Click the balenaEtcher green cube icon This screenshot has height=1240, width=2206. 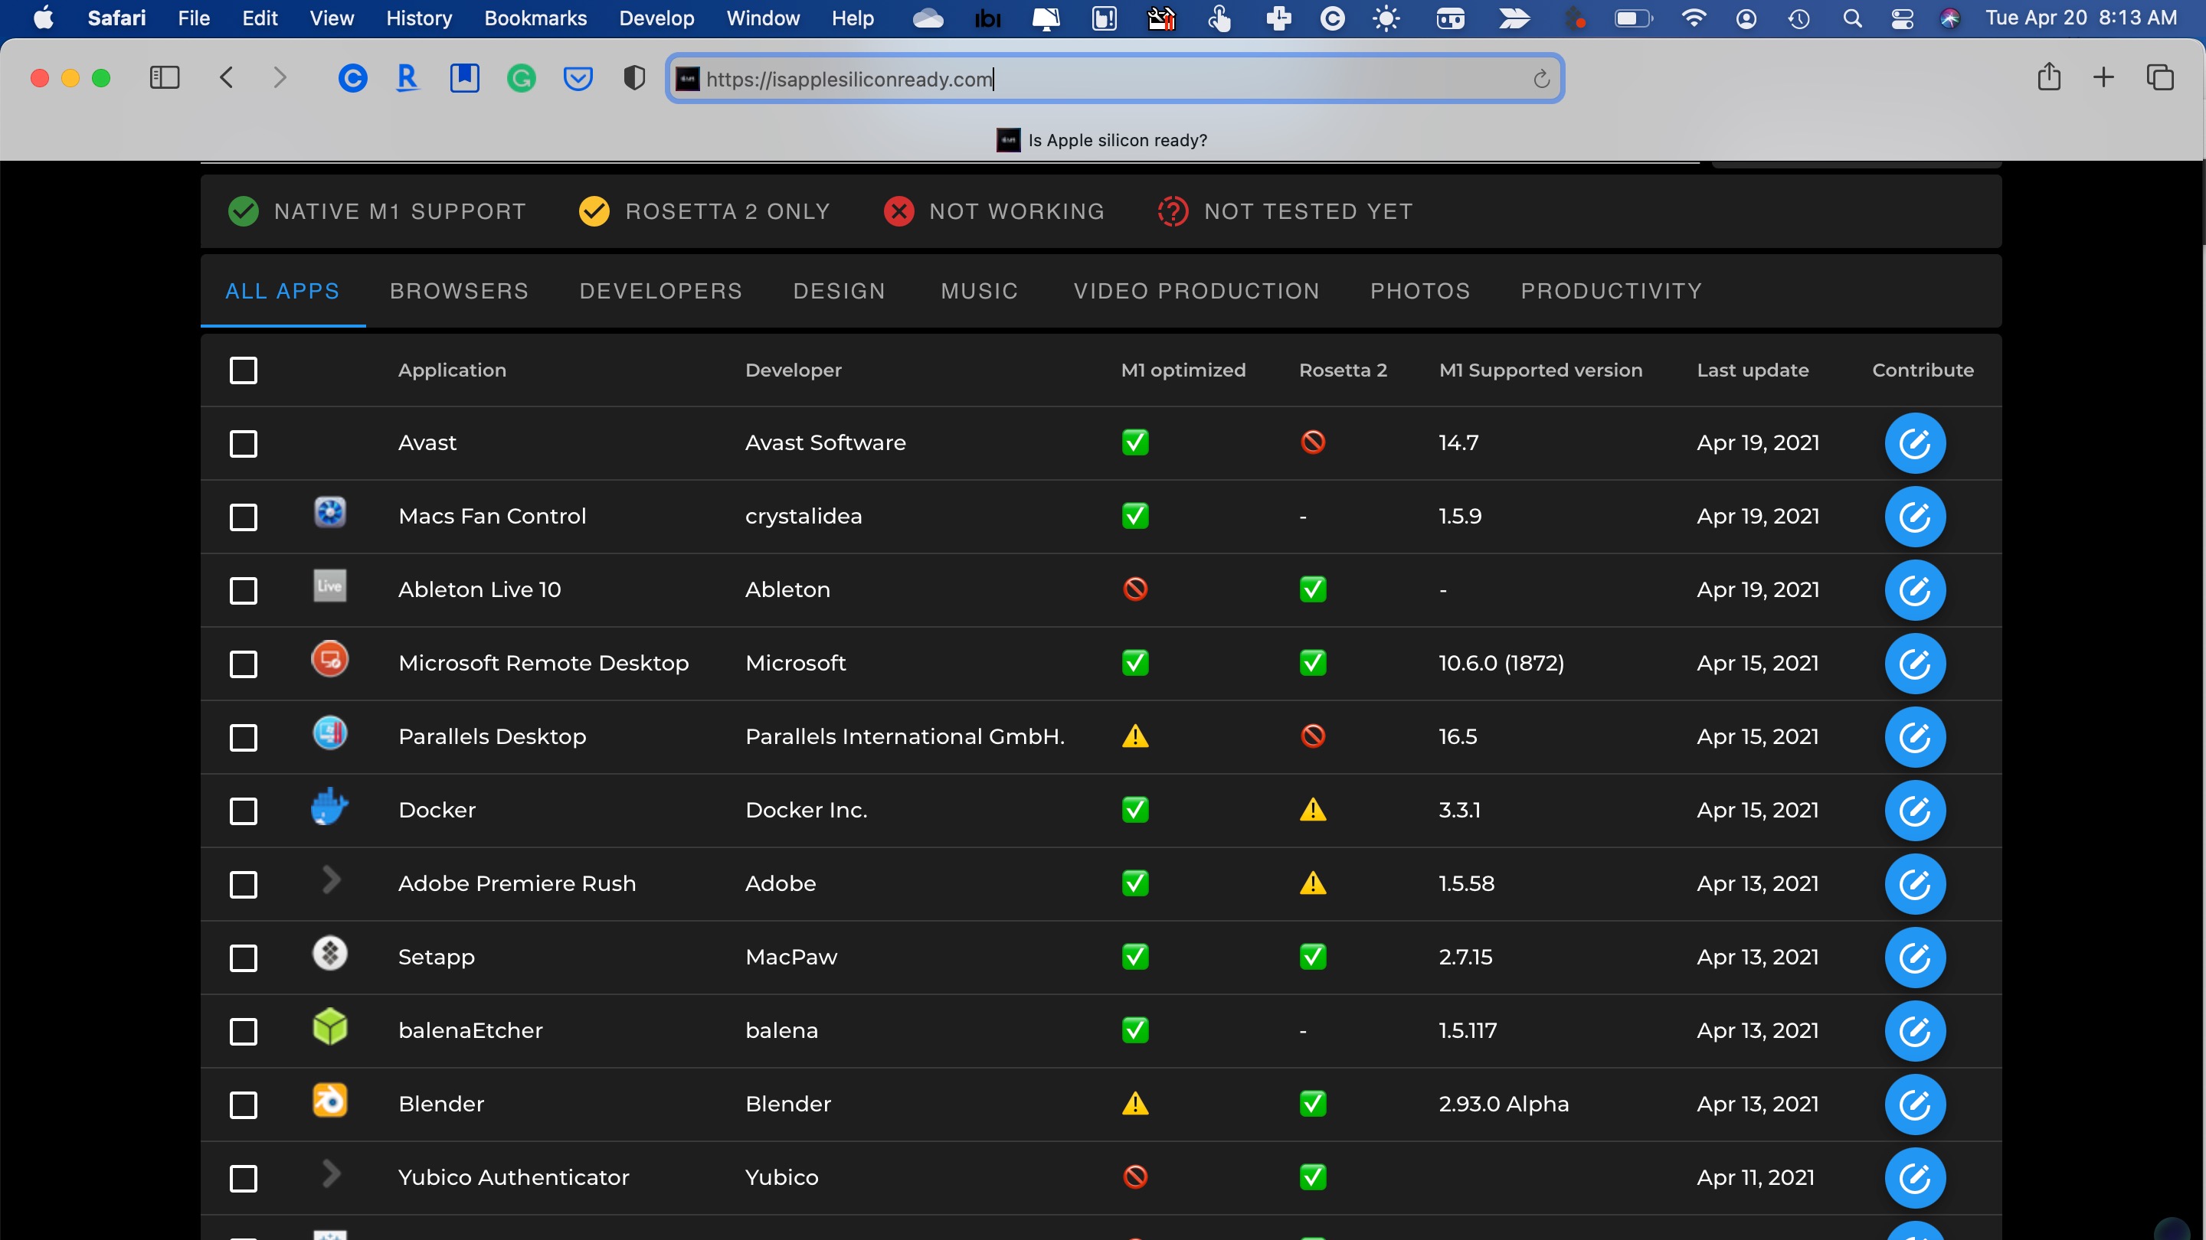pos(329,1027)
